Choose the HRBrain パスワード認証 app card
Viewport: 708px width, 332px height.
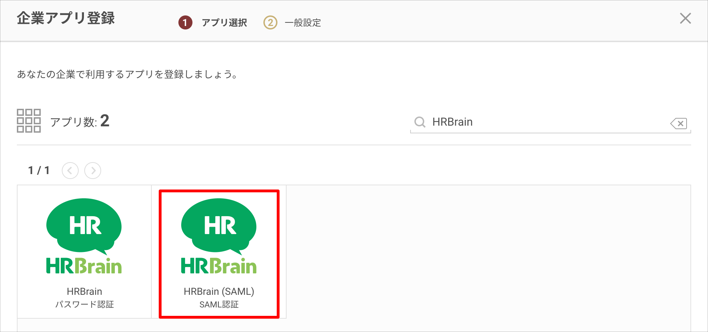point(84,252)
